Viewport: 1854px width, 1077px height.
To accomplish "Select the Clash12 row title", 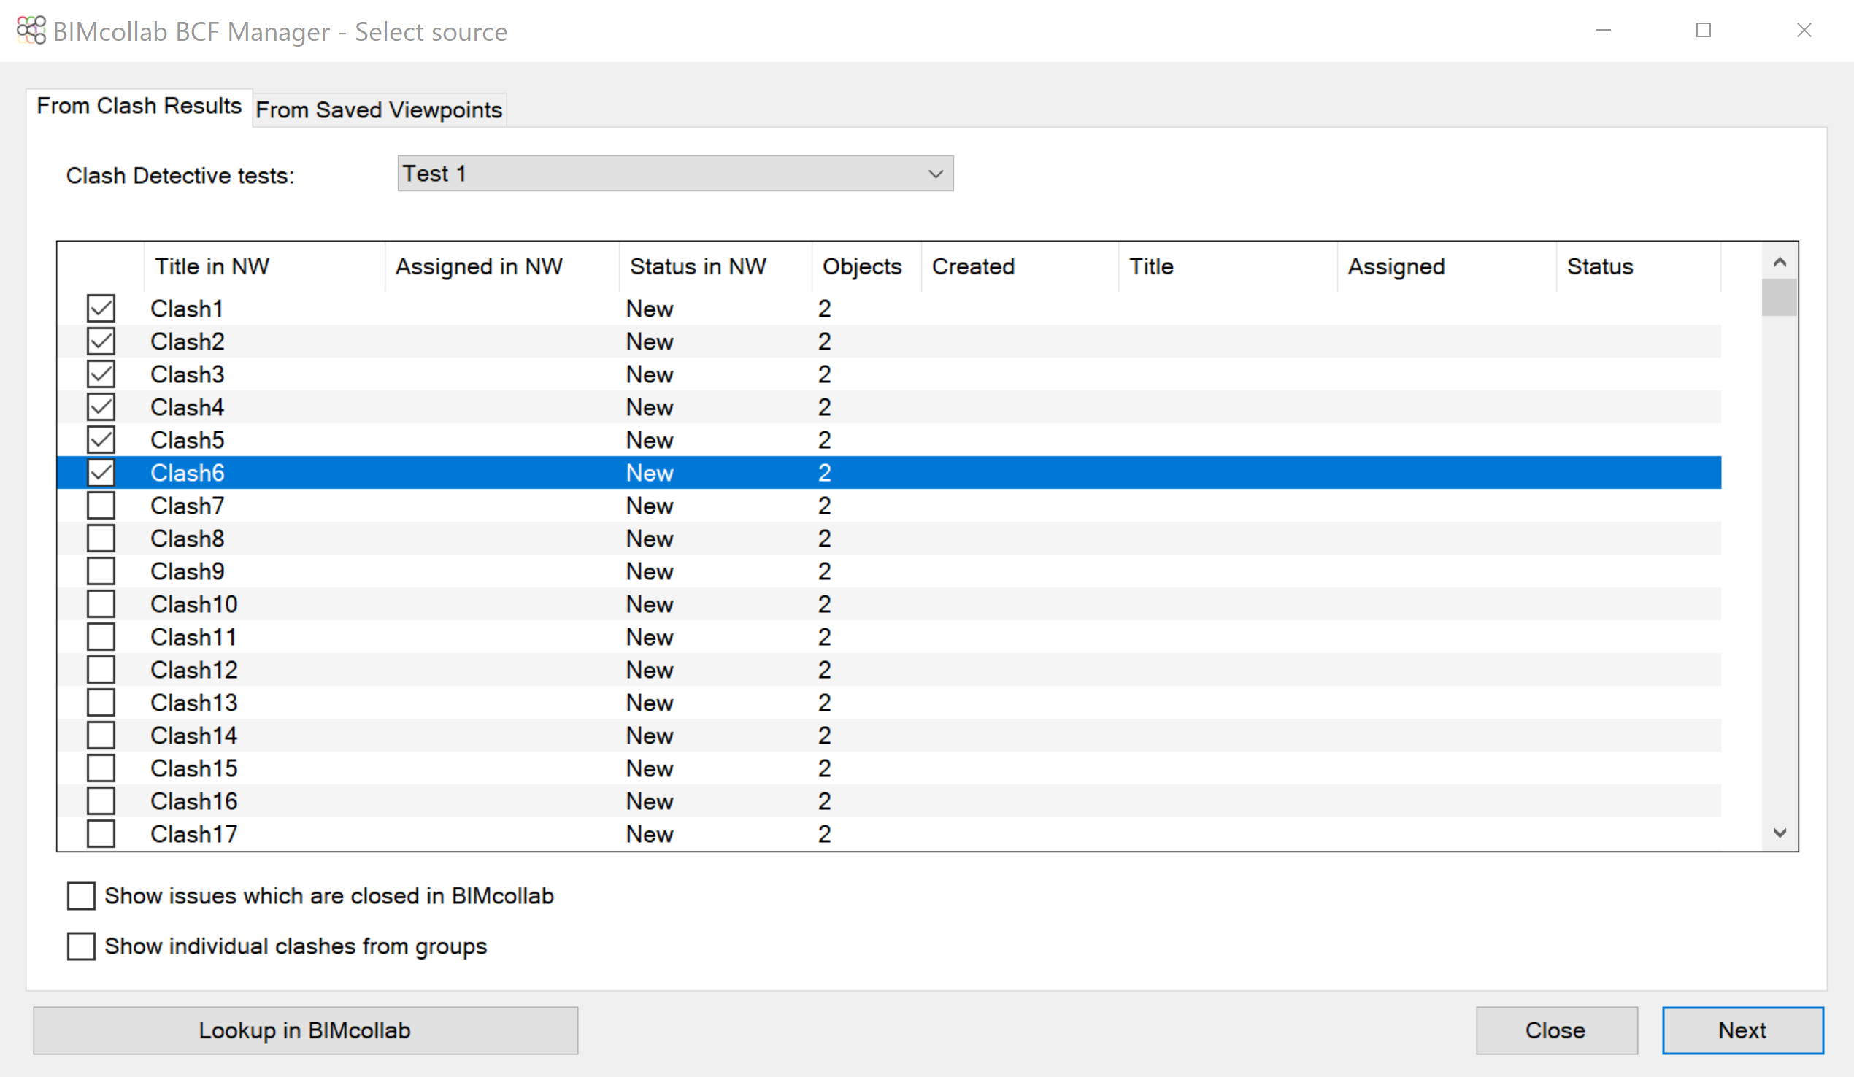I will pos(194,670).
